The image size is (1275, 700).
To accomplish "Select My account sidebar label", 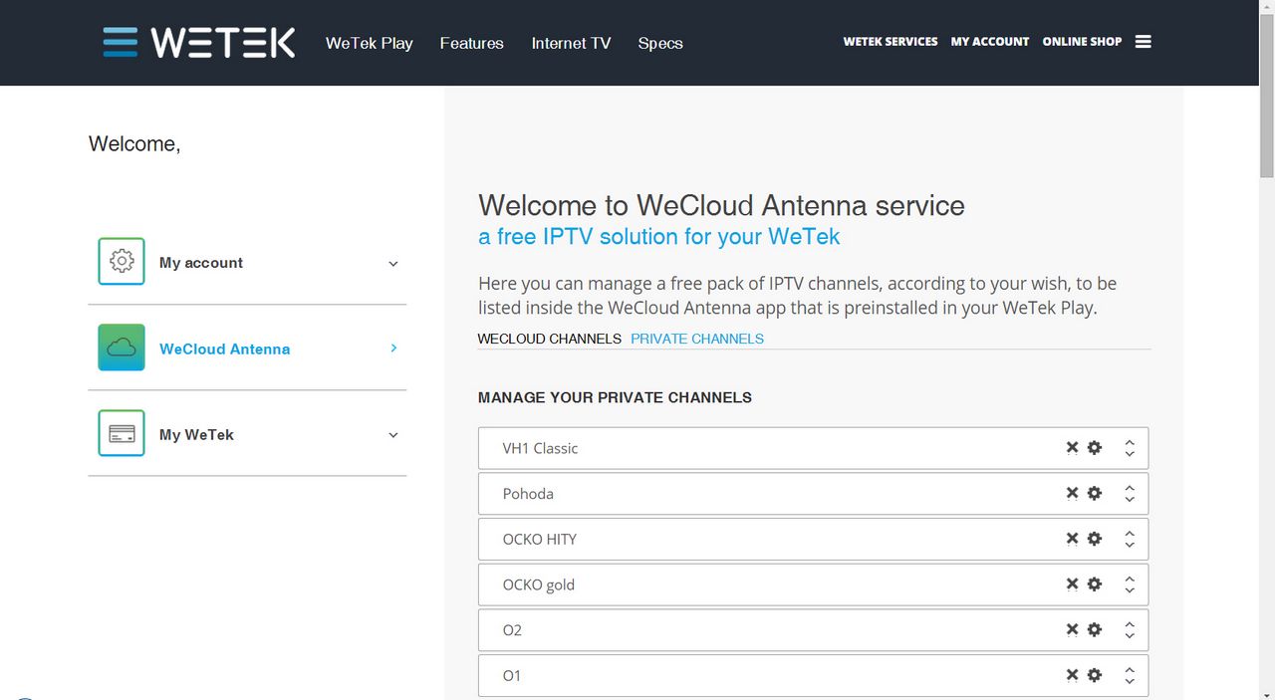I will click(201, 263).
